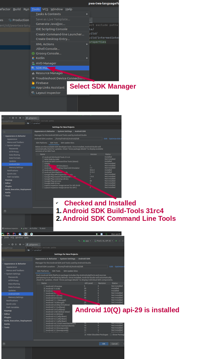The image size is (202, 359).
Task: Open the Run tool window button
Action: coord(25,228)
